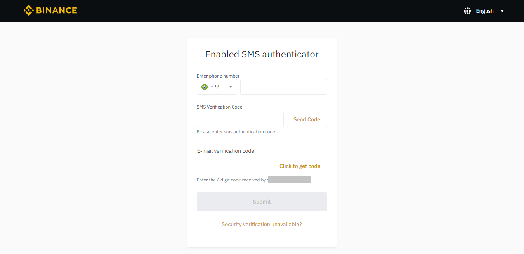This screenshot has height=254, width=524.
Task: Click the 'E-mail verification code' label
Action: tap(226, 151)
